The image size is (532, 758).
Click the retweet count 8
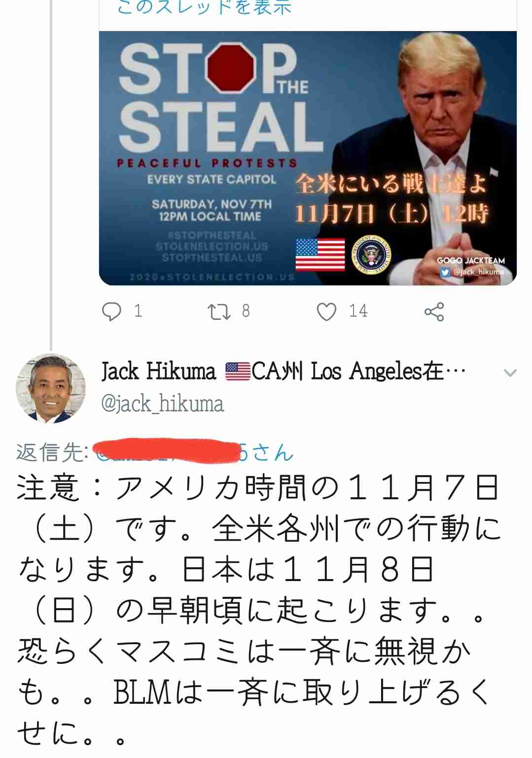pos(246,311)
